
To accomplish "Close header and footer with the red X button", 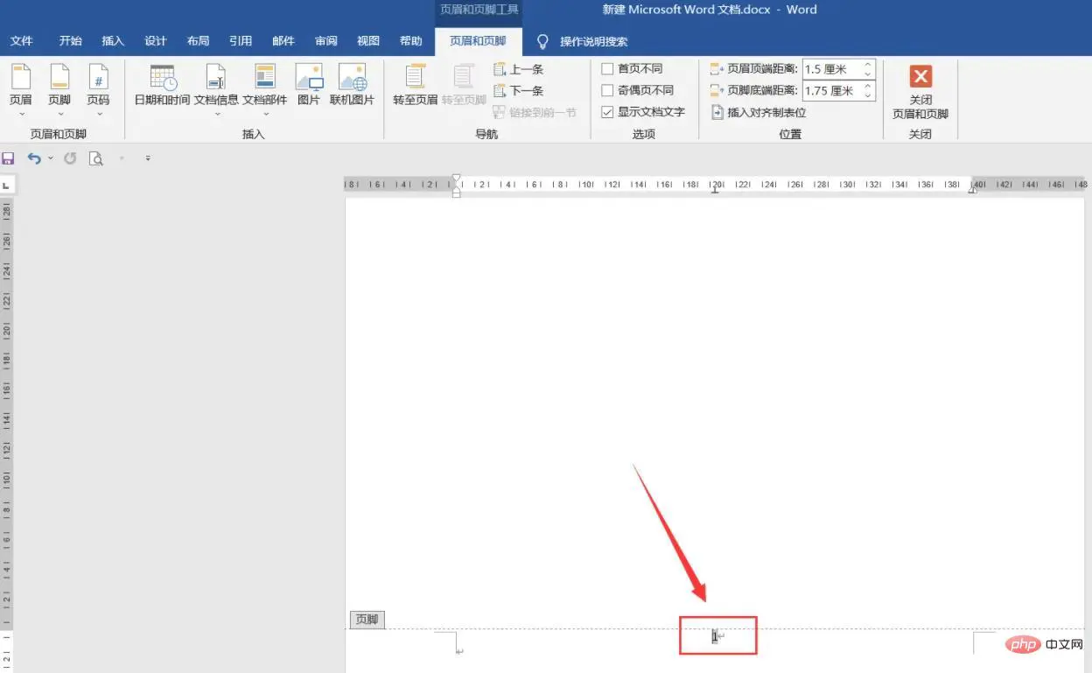I will pos(920,91).
